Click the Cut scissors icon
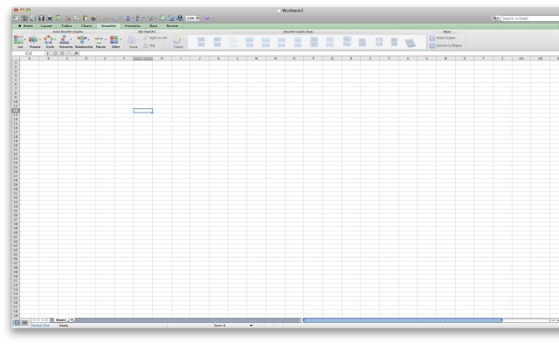This screenshot has width=559, height=344. (68, 17)
